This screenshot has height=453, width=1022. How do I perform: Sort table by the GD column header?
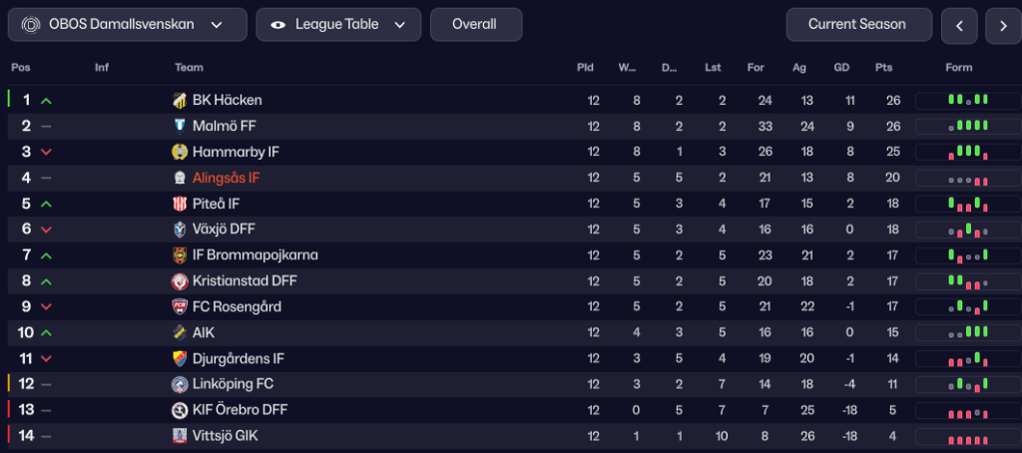pos(841,68)
